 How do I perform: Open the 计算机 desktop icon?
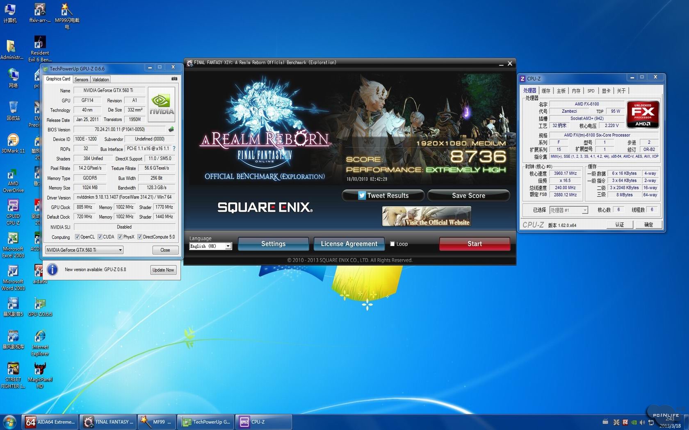point(10,13)
